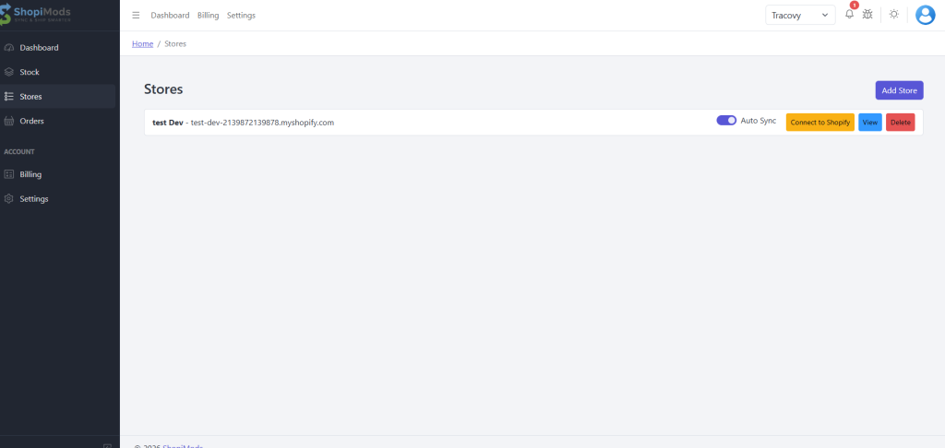Open Settings from the top navigation bar

tap(241, 16)
